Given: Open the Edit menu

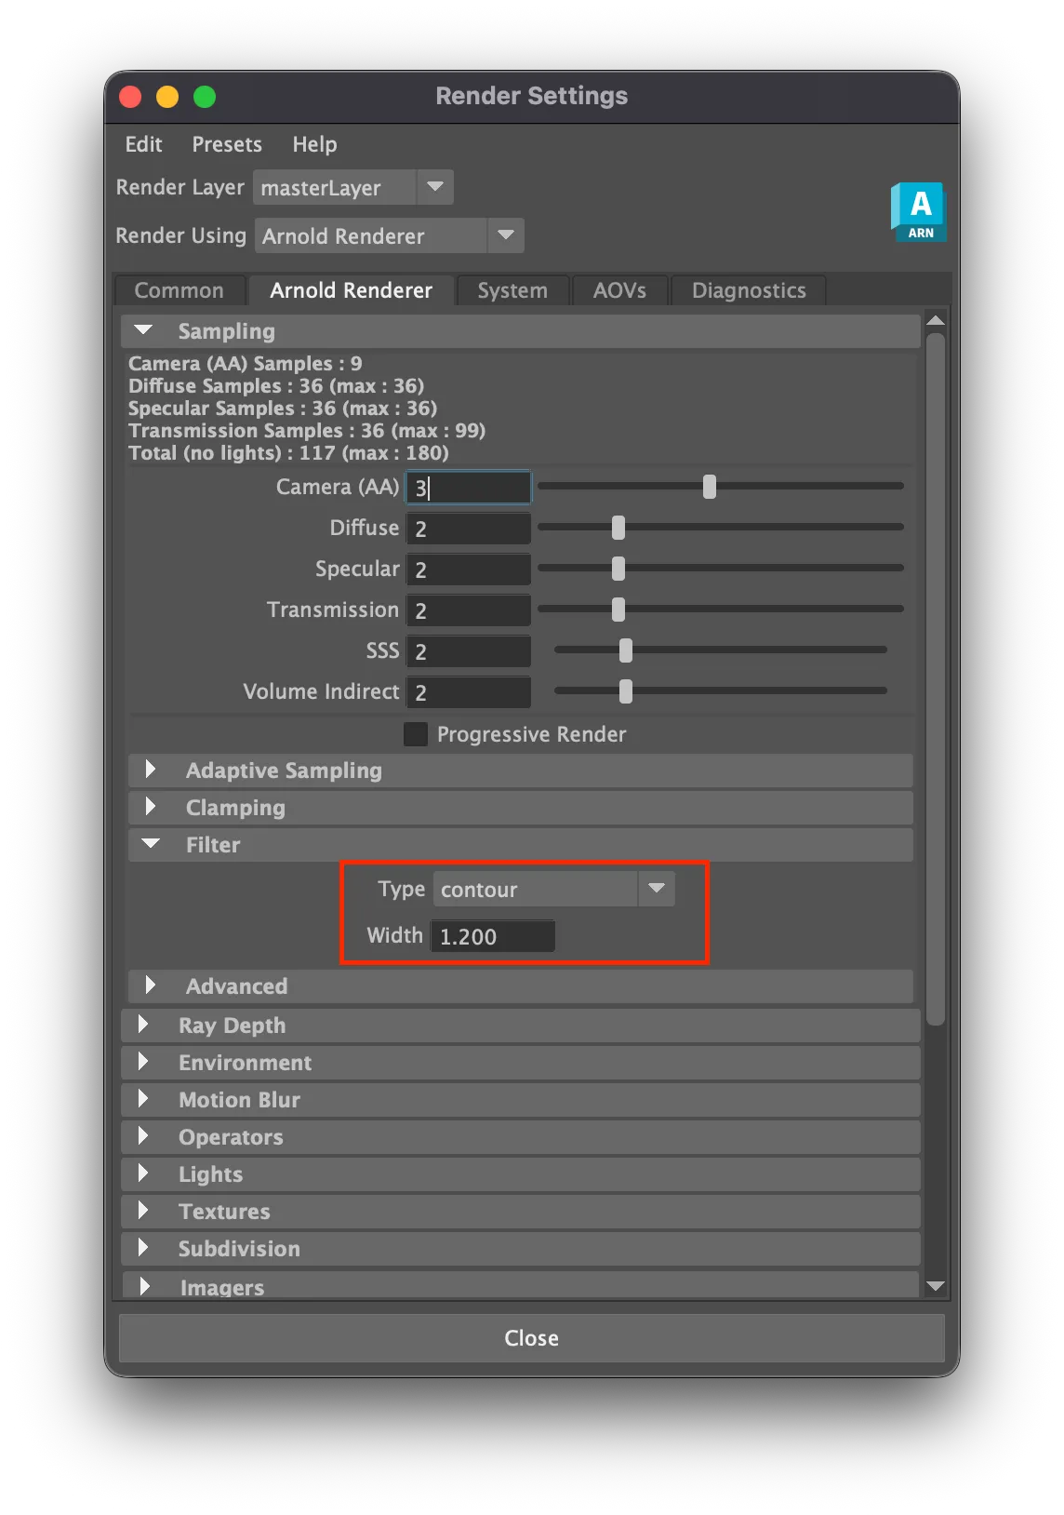Looking at the screenshot, I should click(143, 144).
